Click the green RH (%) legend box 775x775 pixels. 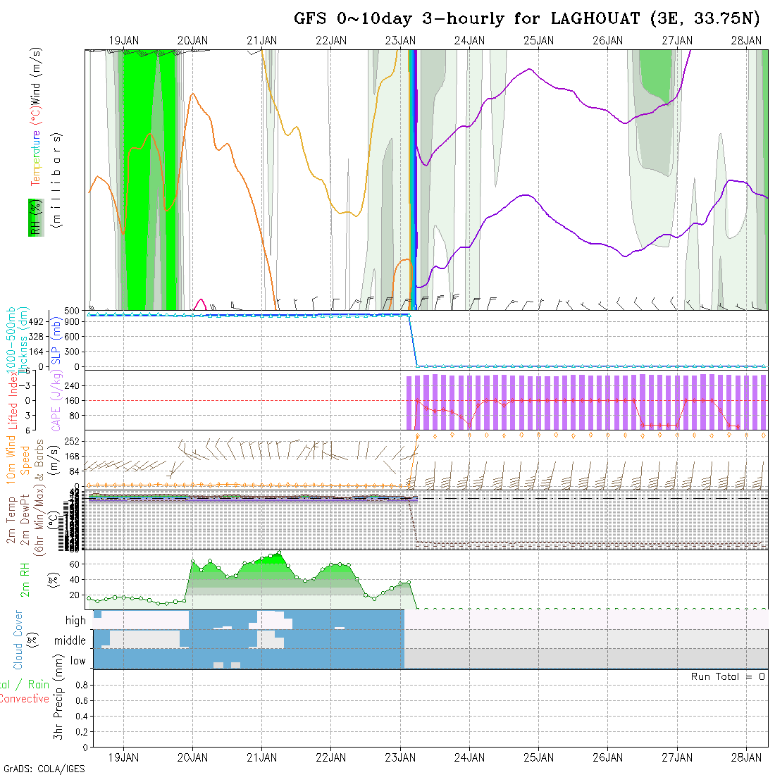coord(36,218)
